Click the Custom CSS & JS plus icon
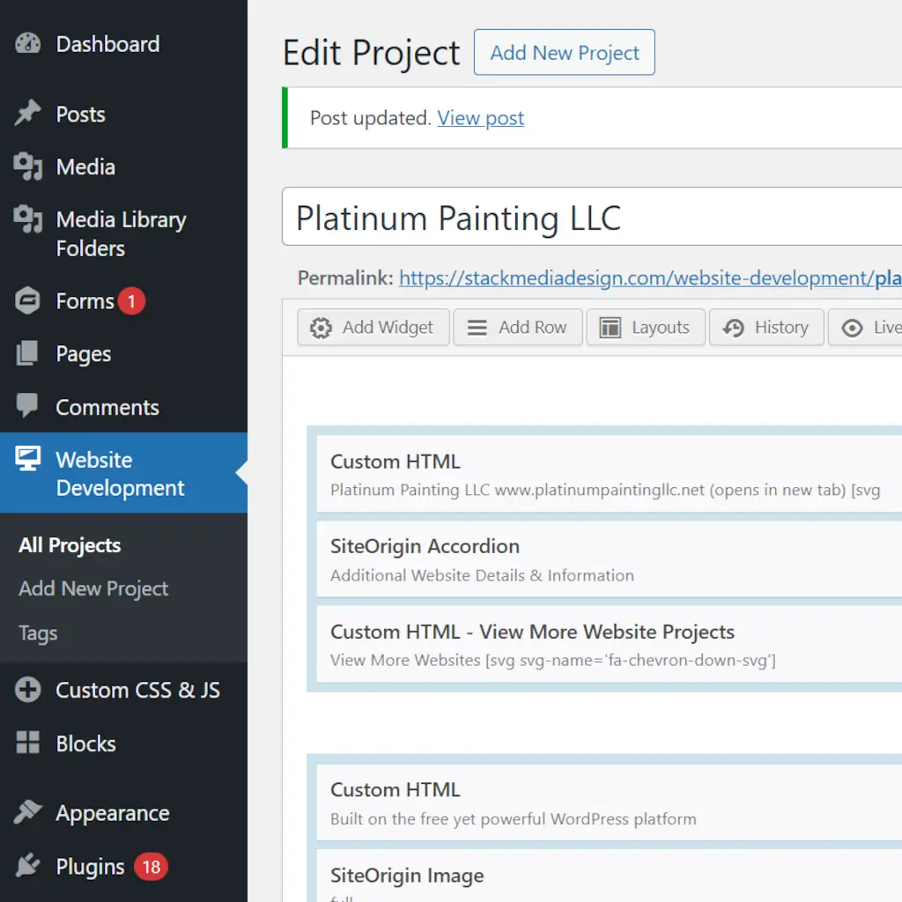Image resolution: width=902 pixels, height=902 pixels. [27, 689]
